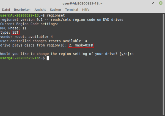
Task: Click the terminal cursor at the last prompt
Action: tap(48, 58)
